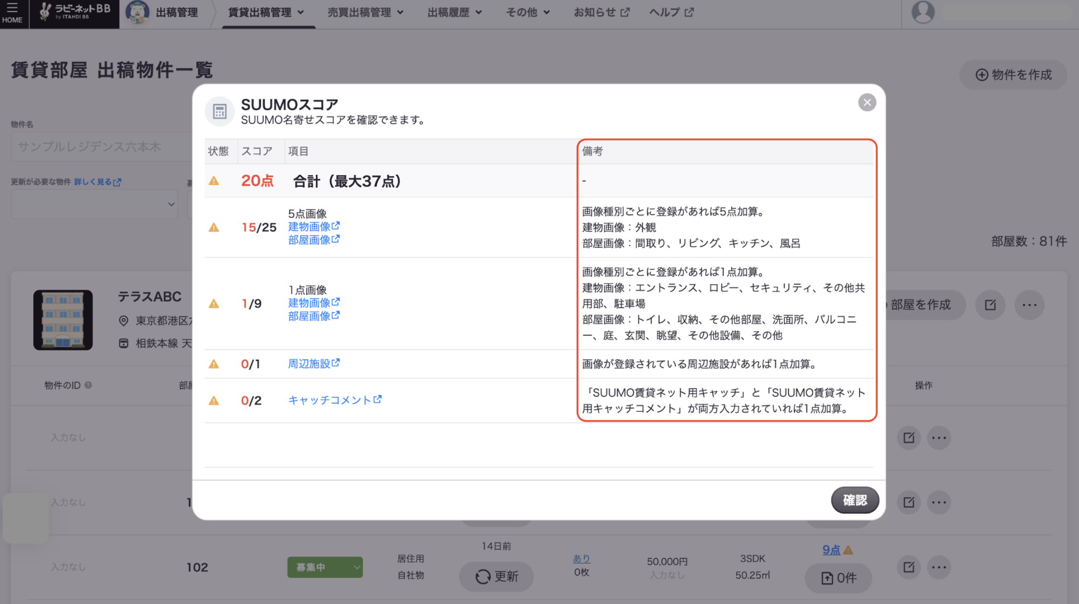1079x604 pixels.
Task: Open the 売買出稿管理 dropdown menu
Action: pos(365,12)
